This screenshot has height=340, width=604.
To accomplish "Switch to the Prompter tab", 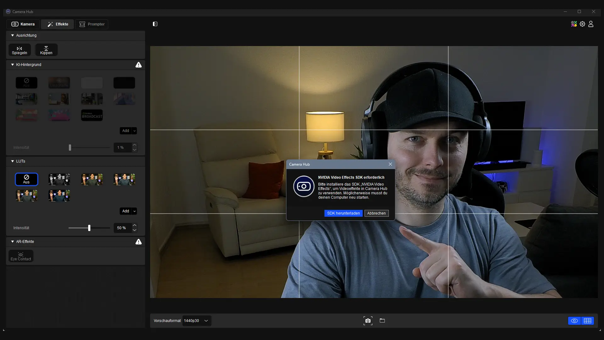I will pos(92,24).
